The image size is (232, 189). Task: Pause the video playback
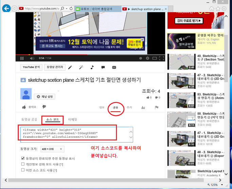[x=22, y=58]
